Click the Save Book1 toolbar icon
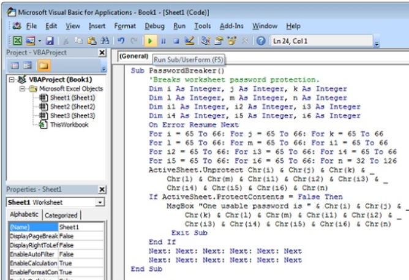The width and height of the screenshot is (409, 280). [50, 41]
